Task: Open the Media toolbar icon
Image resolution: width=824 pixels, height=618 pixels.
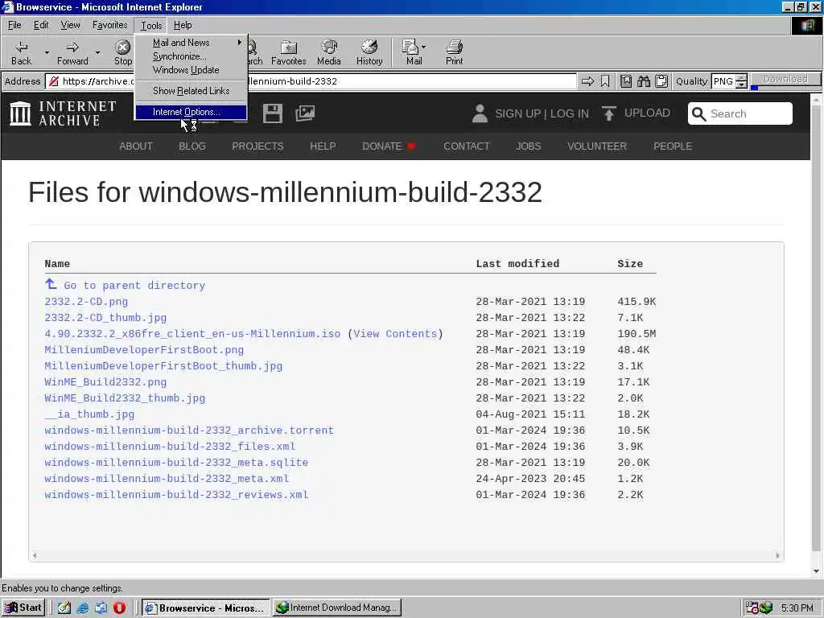Action: click(x=329, y=52)
